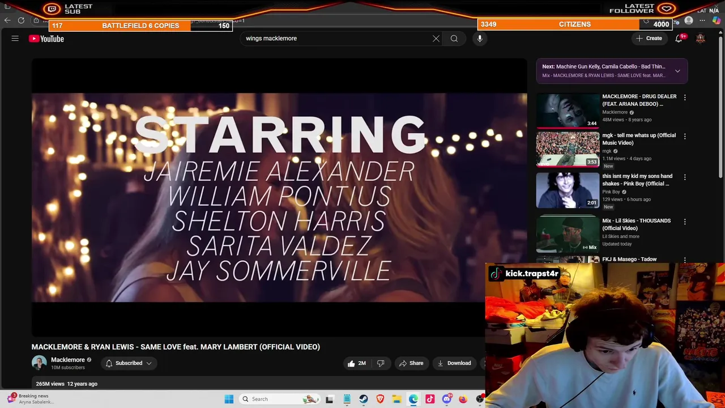Open options for Drug Dealer video

click(x=685, y=97)
